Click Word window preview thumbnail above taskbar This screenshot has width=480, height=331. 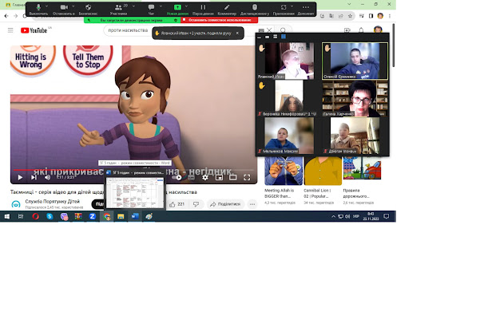pos(135,192)
